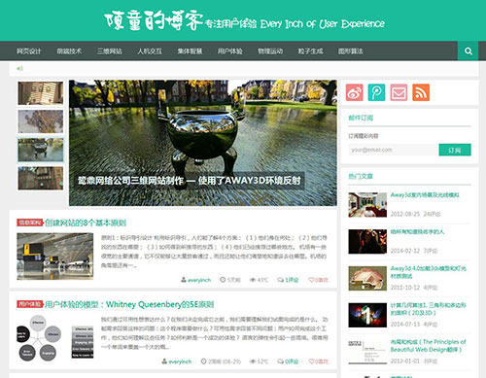Open the 人机交互 navigation menu item
The height and width of the screenshot is (378, 486).
point(150,52)
